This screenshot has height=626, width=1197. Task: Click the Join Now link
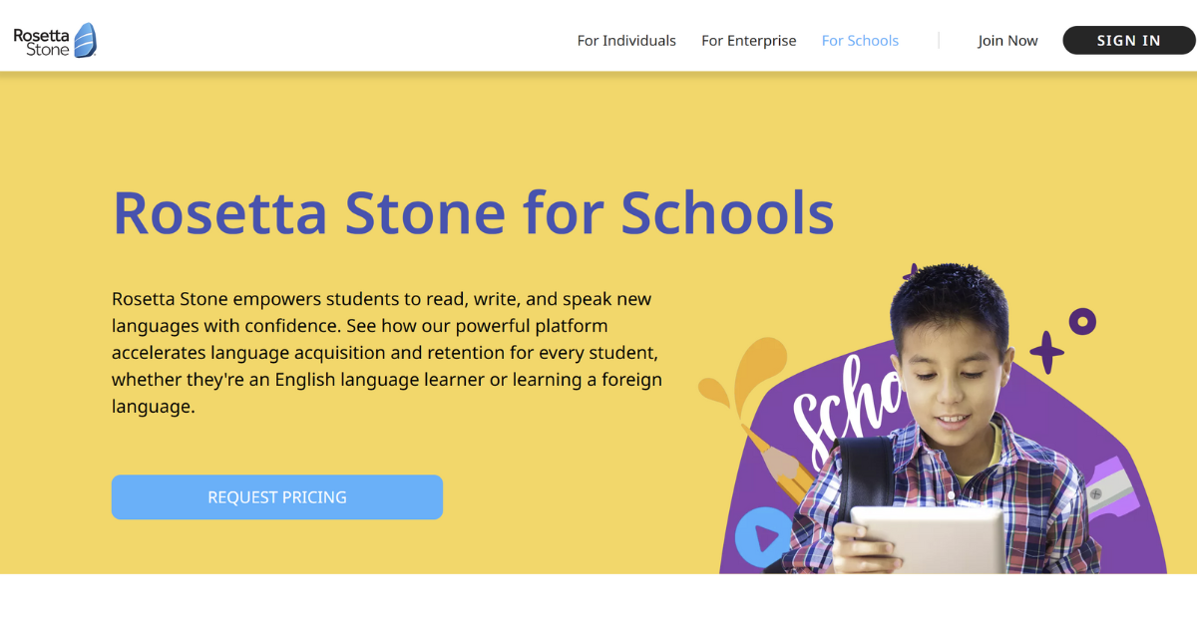pos(1007,41)
